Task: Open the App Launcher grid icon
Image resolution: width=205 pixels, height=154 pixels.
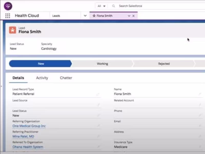Action: pos(8,16)
